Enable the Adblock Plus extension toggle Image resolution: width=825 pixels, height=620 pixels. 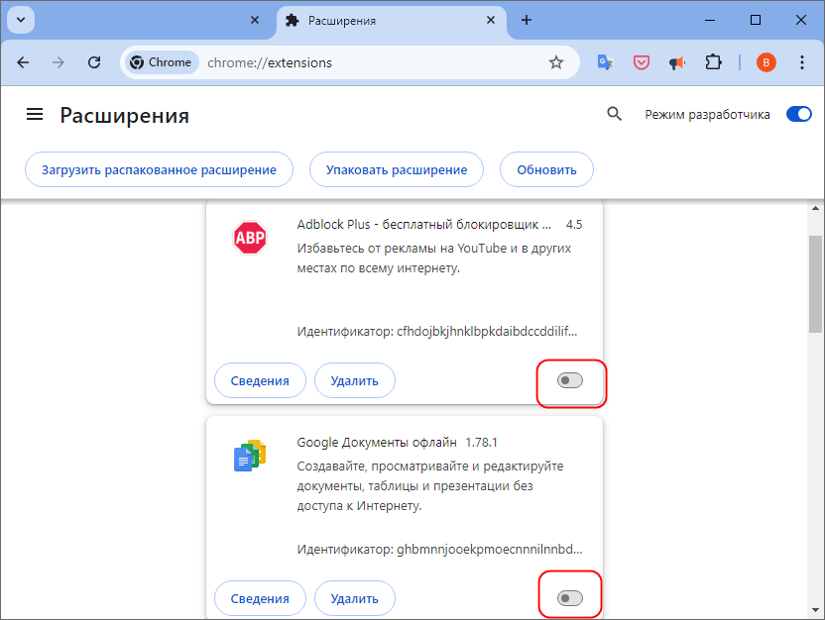coord(570,380)
